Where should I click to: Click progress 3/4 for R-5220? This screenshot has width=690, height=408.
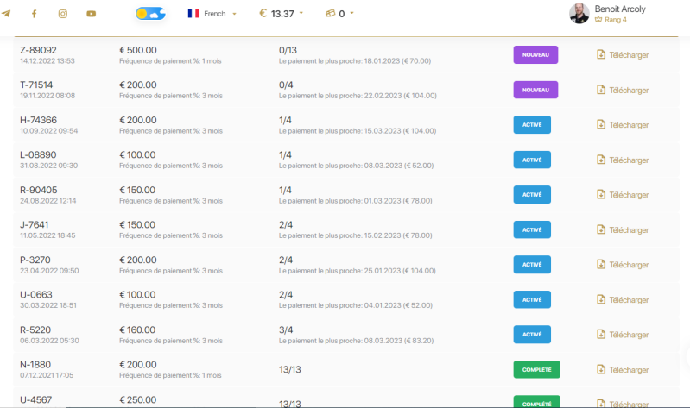point(286,330)
